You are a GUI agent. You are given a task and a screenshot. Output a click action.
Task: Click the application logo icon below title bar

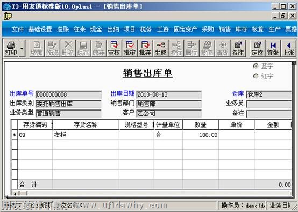pyautogui.click(x=8, y=16)
